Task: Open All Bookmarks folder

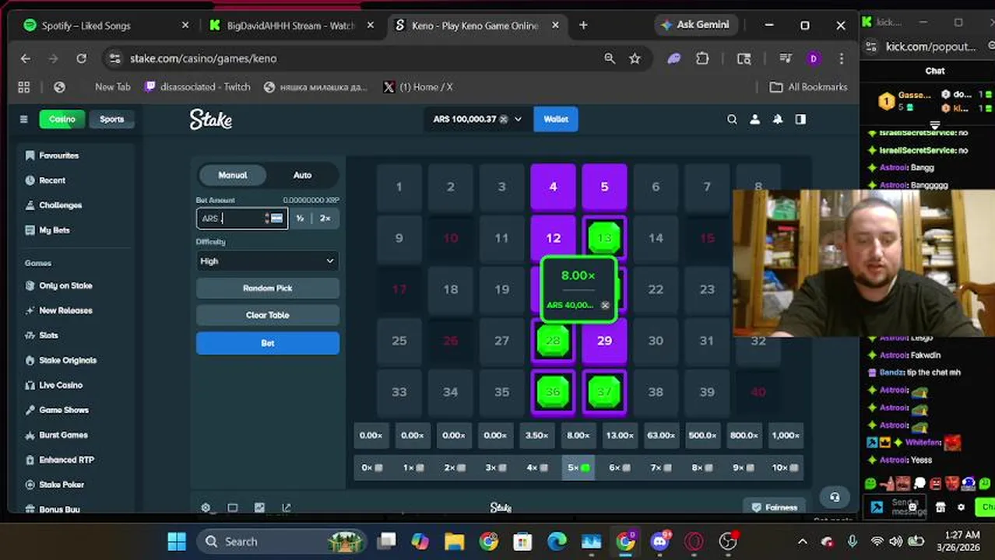Action: coord(808,87)
